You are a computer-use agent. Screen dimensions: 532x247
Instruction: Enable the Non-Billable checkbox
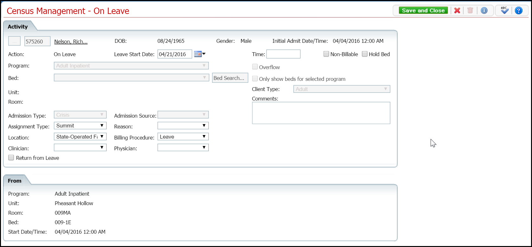tap(326, 54)
